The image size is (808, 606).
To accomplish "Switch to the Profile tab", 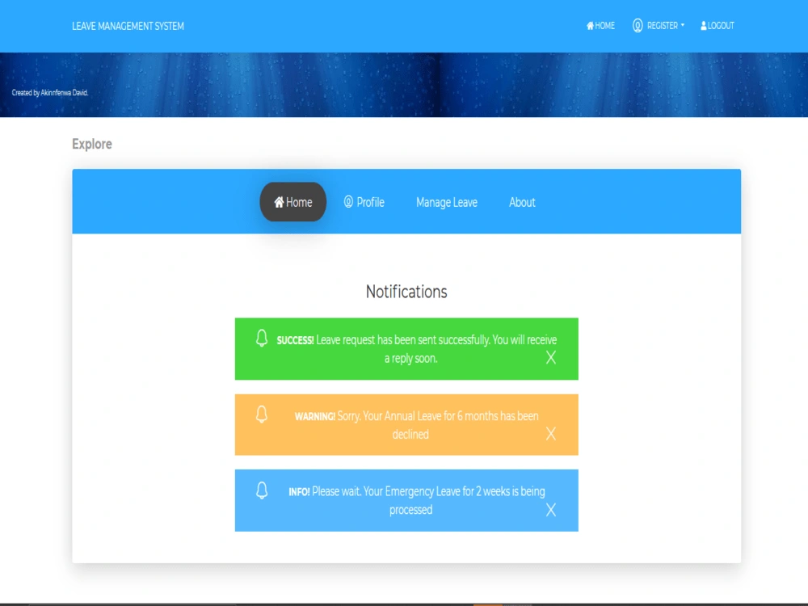I will click(364, 202).
